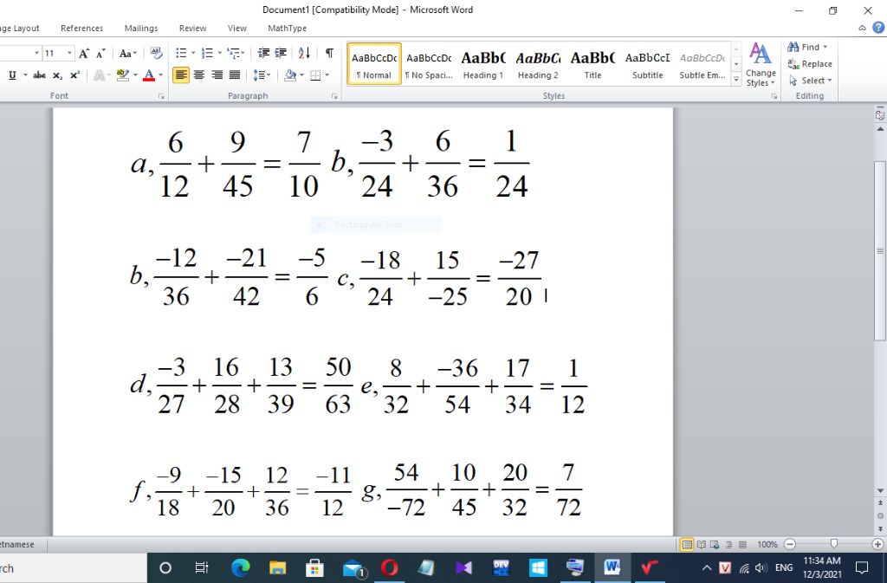
Task: Open the Borders dropdown arrow
Action: coord(327,75)
